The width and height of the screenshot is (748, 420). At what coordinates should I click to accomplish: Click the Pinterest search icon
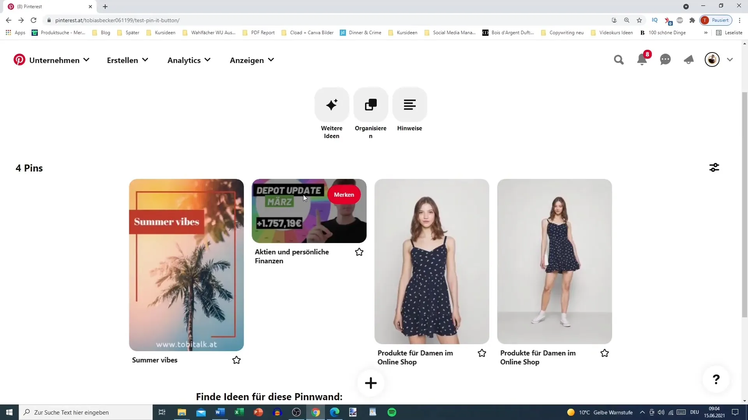point(619,60)
